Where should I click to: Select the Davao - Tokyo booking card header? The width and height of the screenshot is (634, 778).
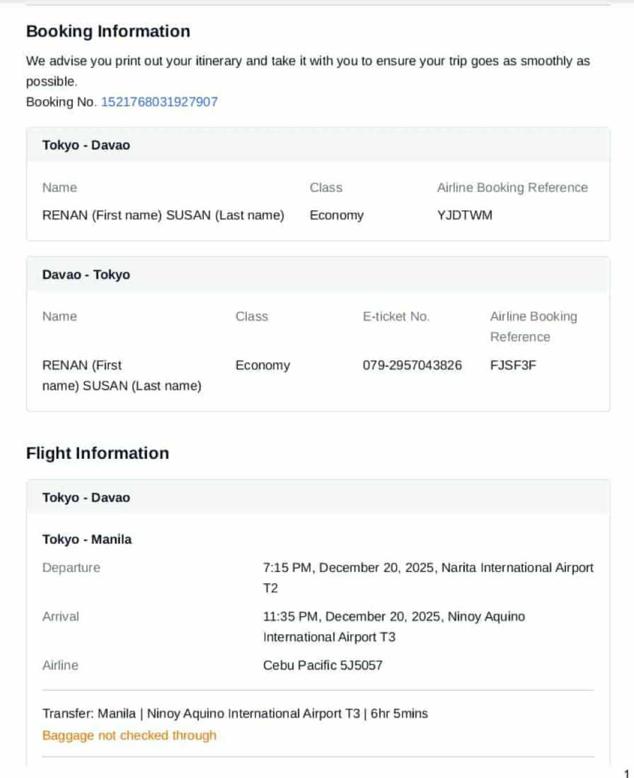86,274
